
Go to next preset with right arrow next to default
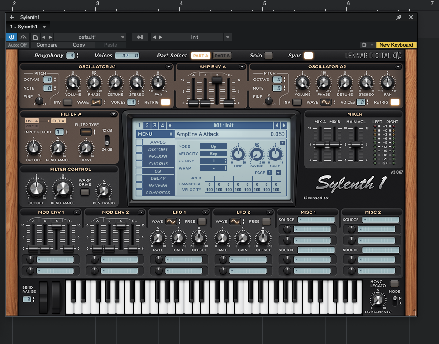coord(50,37)
